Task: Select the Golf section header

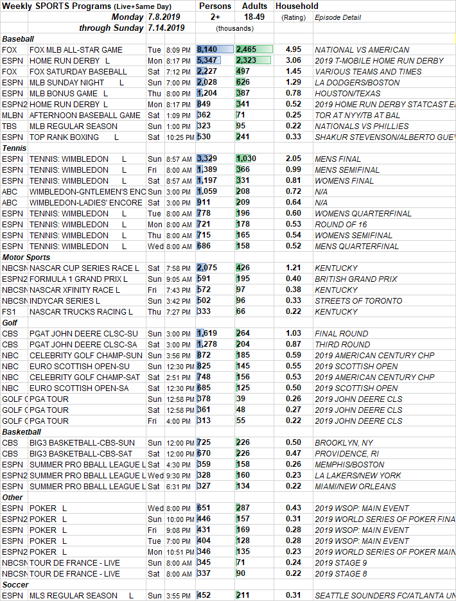Action: 10,323
